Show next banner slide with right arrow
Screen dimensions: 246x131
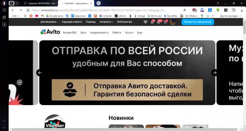[215, 73]
